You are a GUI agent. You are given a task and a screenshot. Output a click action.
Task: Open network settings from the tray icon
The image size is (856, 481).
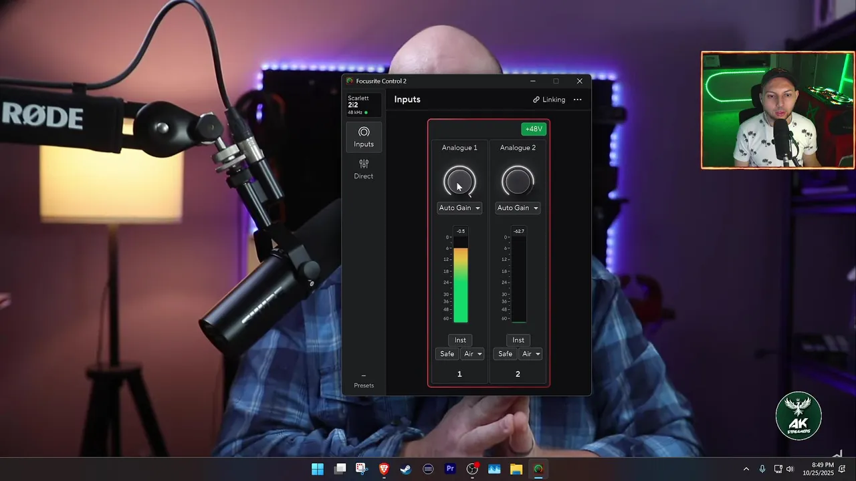(x=778, y=469)
